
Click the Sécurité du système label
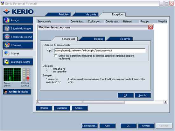(21, 37)
